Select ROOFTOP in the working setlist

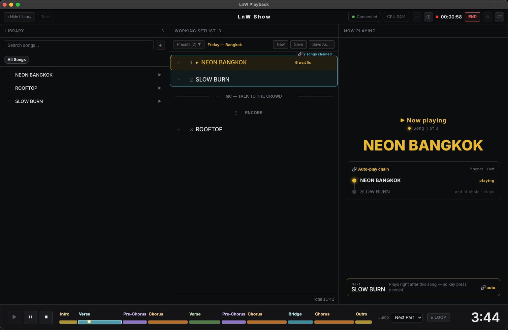coord(254,129)
